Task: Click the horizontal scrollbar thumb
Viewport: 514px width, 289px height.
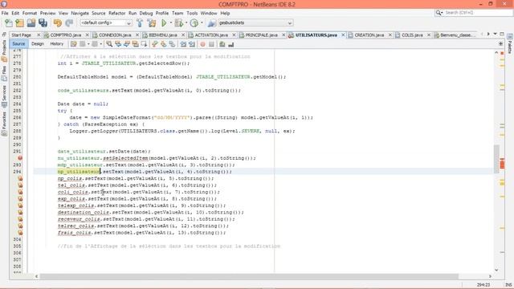Action: pyautogui.click(x=249, y=276)
